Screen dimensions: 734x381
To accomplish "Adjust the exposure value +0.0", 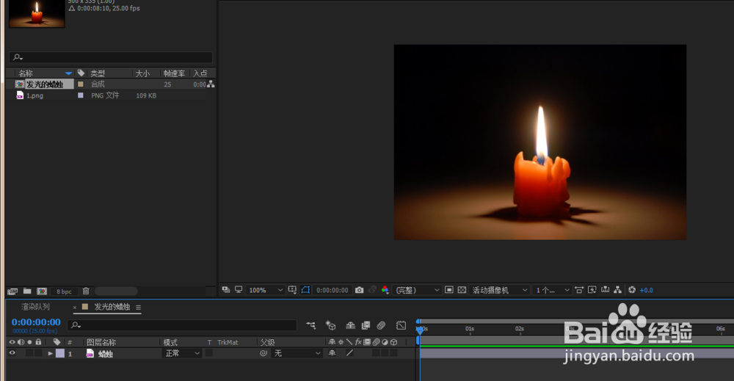I will pyautogui.click(x=647, y=290).
